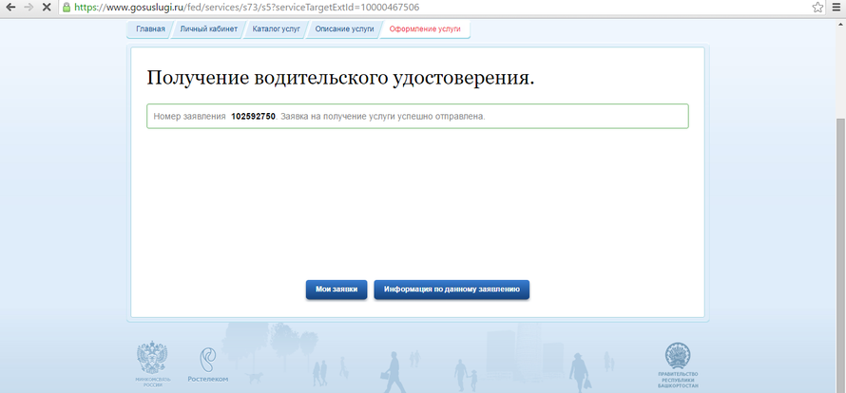The height and width of the screenshot is (393, 846).
Task: Click the Минкомсвязь России emblem logo
Action: point(152,362)
